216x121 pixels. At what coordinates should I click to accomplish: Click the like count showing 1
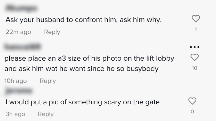pos(195,30)
